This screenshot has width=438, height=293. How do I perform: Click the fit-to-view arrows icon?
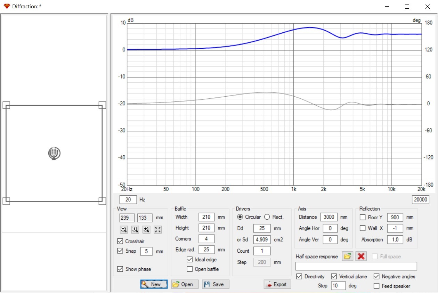tap(157, 229)
